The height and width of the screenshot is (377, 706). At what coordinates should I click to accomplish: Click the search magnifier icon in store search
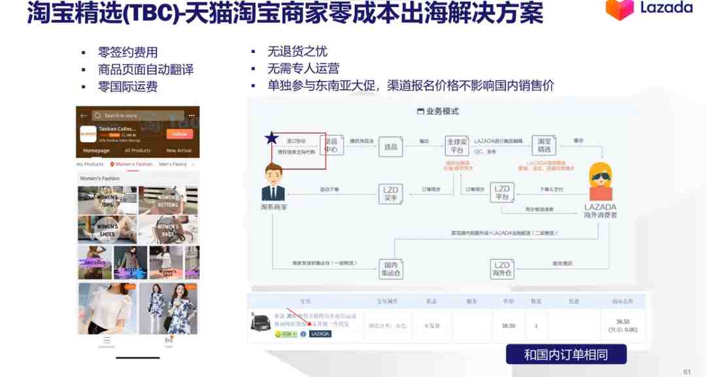click(x=97, y=116)
